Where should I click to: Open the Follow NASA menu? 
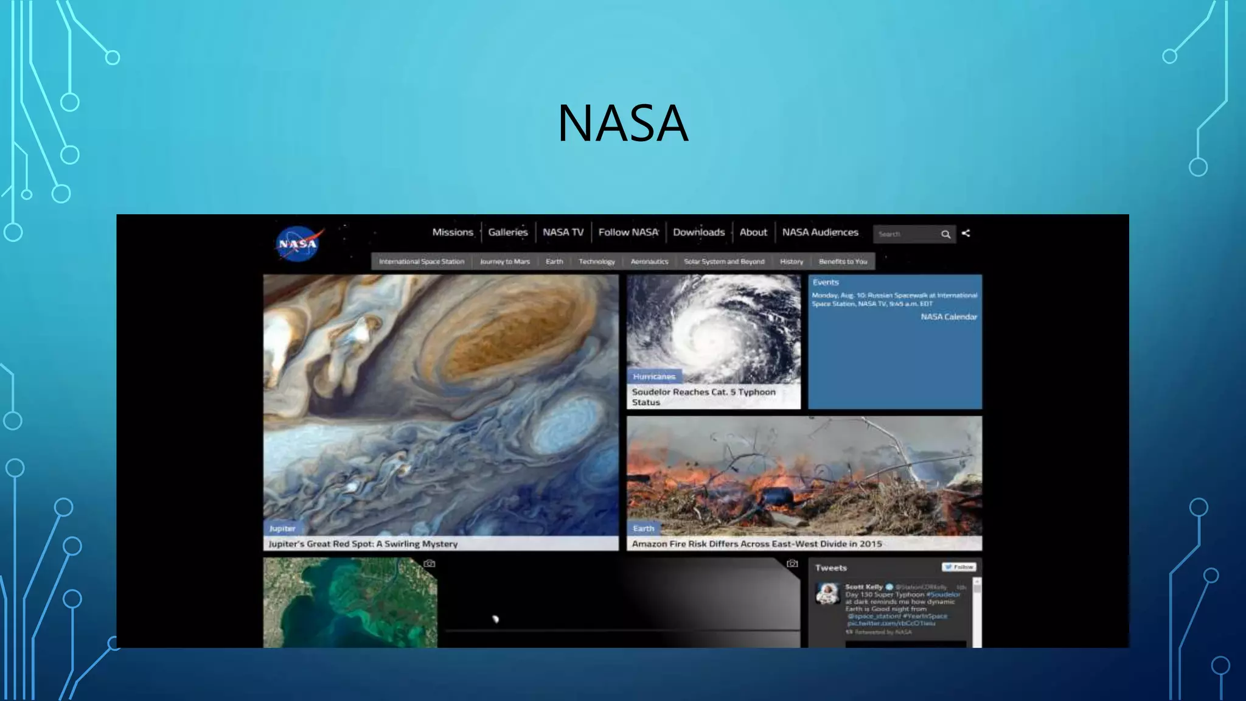coord(628,232)
